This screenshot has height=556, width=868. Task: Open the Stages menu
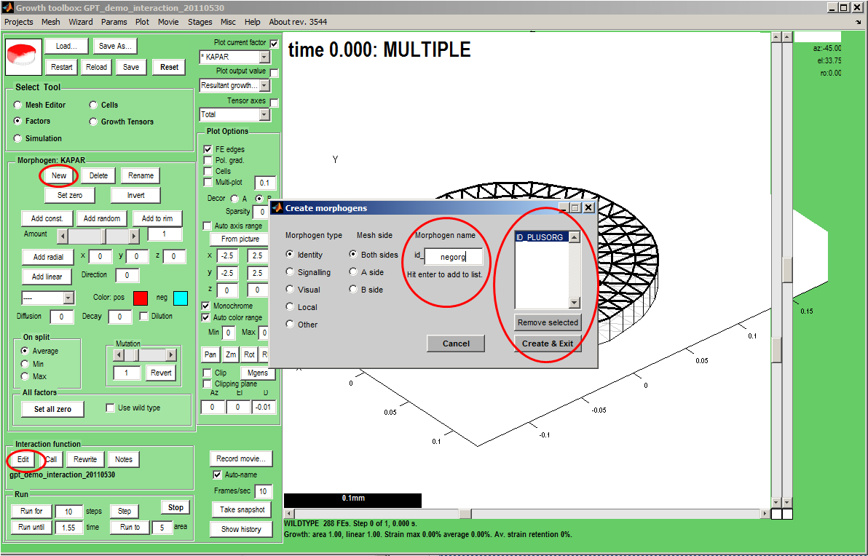200,22
